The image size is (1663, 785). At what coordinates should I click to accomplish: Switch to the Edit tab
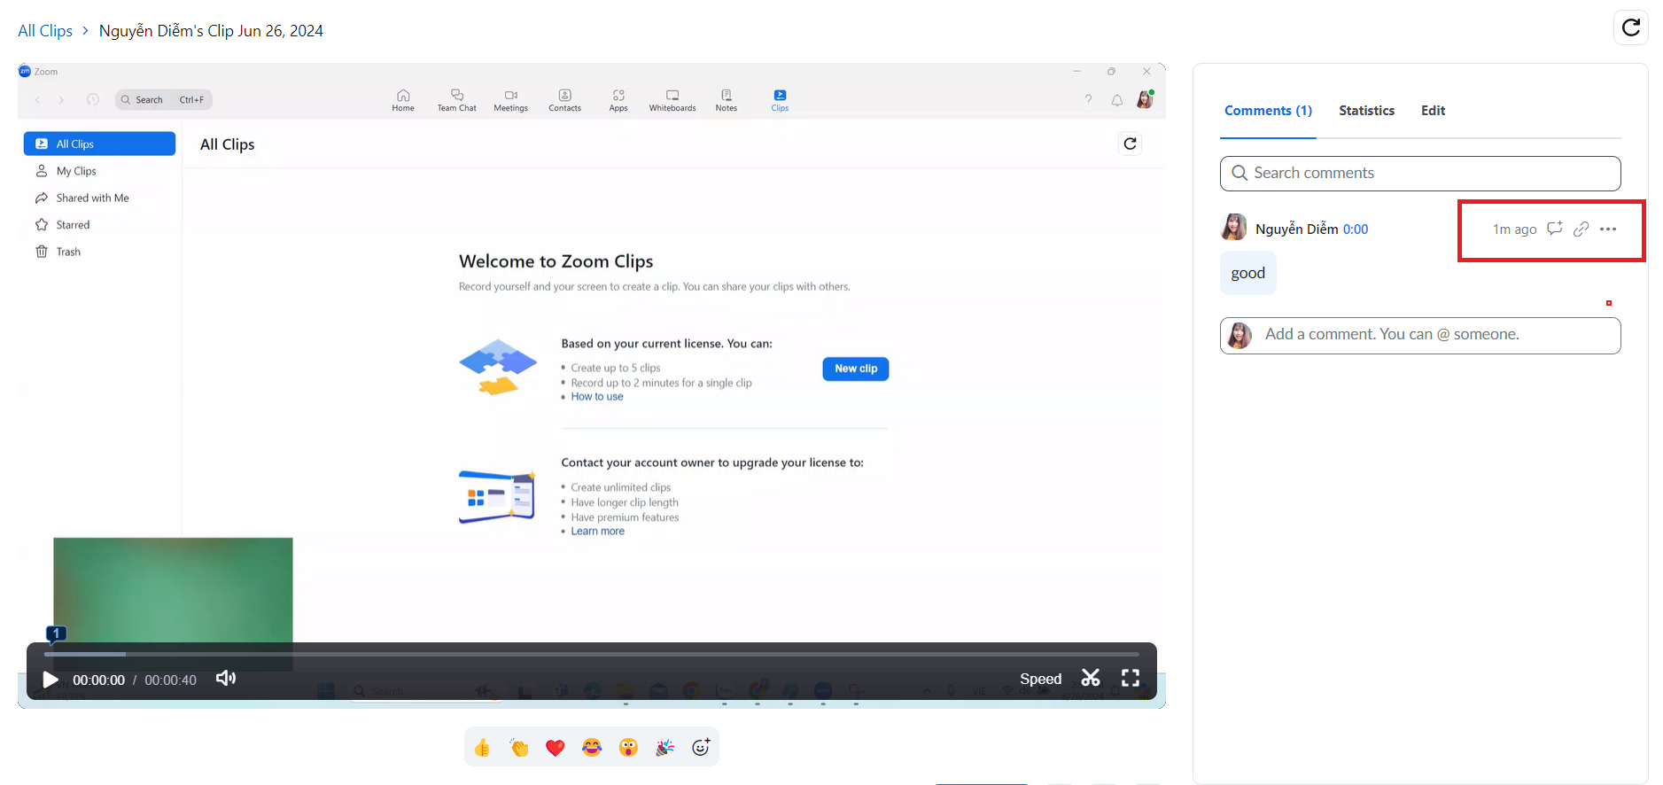(1433, 111)
